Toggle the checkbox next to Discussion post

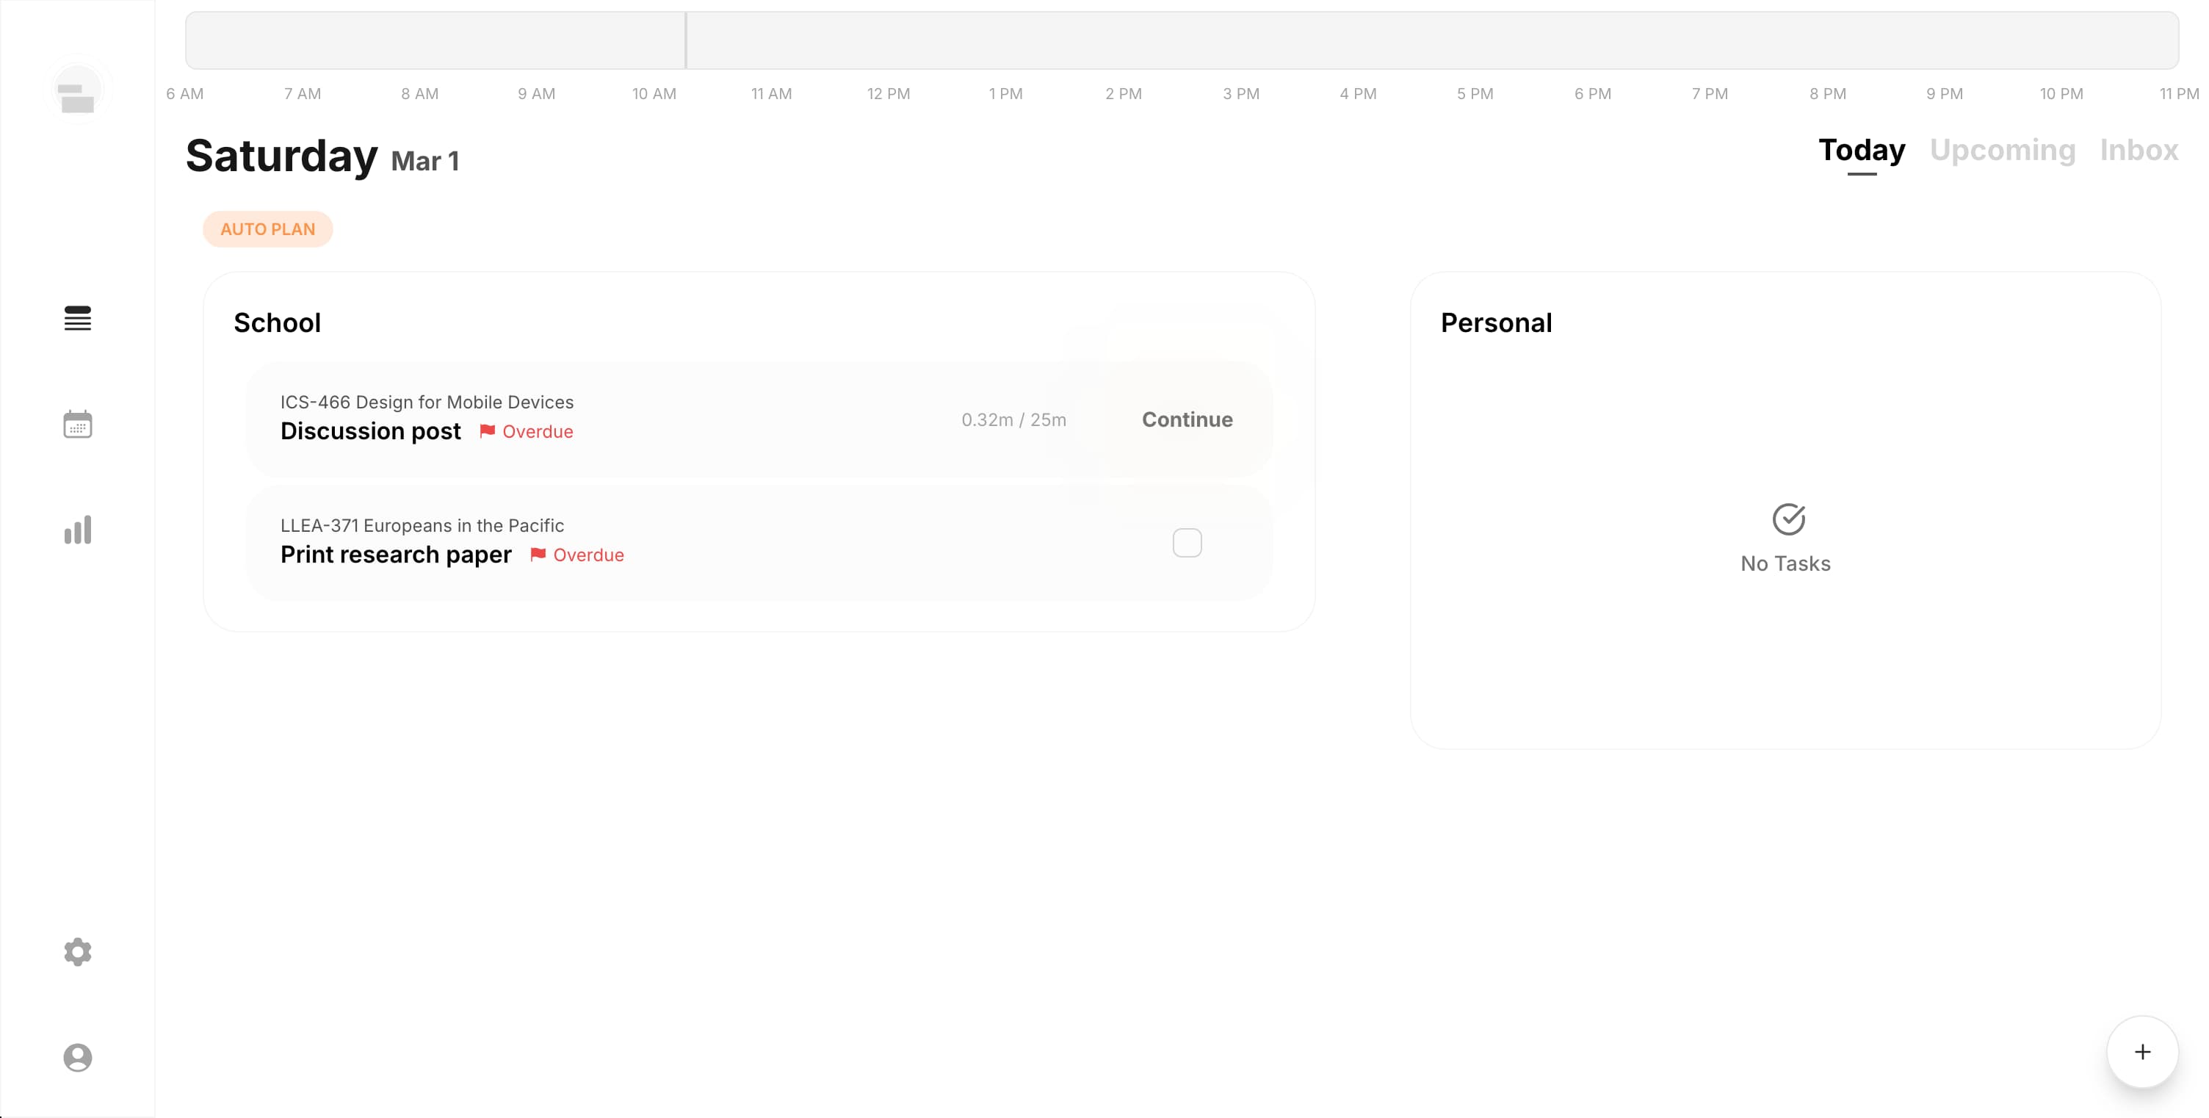click(1186, 419)
